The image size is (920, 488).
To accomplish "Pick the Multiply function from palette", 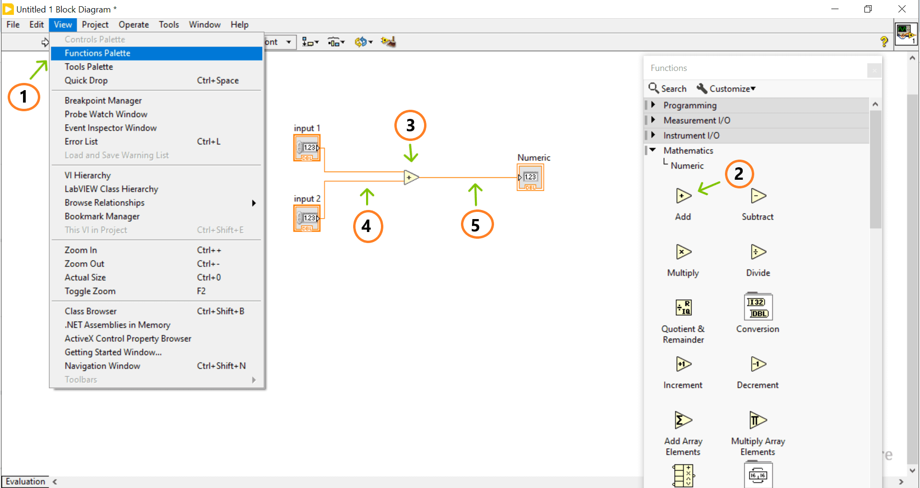I will click(683, 252).
